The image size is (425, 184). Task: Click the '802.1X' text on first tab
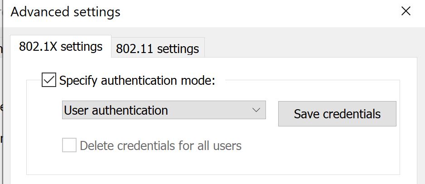point(38,47)
